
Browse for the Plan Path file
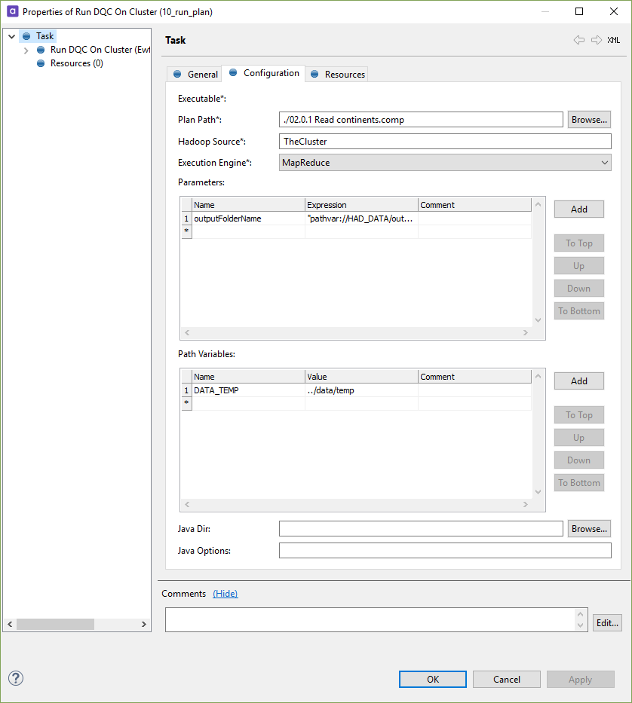588,119
